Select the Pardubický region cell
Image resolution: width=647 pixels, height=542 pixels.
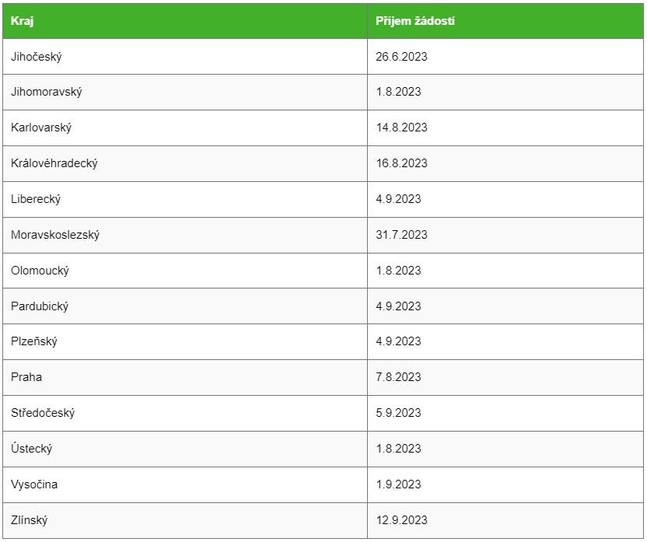click(x=185, y=306)
